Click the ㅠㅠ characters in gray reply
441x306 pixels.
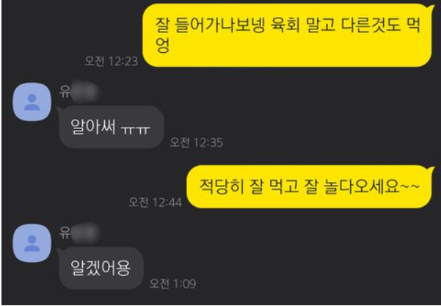tap(136, 129)
